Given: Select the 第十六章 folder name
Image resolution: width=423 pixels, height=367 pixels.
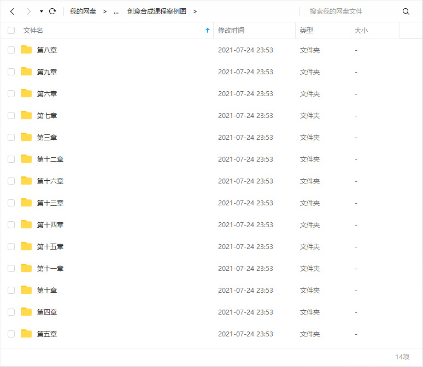Looking at the screenshot, I should click(x=50, y=181).
